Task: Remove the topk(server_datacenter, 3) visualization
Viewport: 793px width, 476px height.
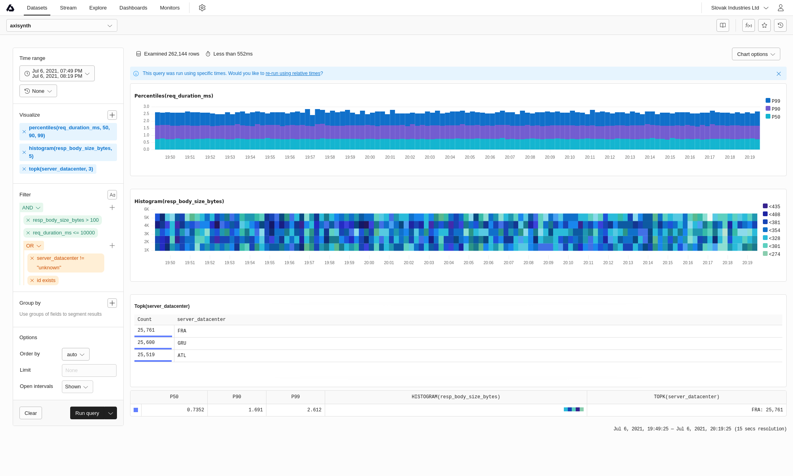Action: tap(24, 169)
